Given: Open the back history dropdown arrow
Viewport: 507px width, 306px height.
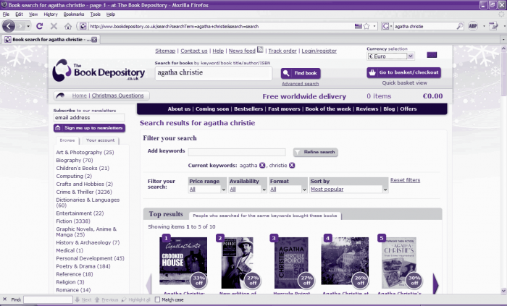Looking at the screenshot, I should pyautogui.click(x=28, y=26).
